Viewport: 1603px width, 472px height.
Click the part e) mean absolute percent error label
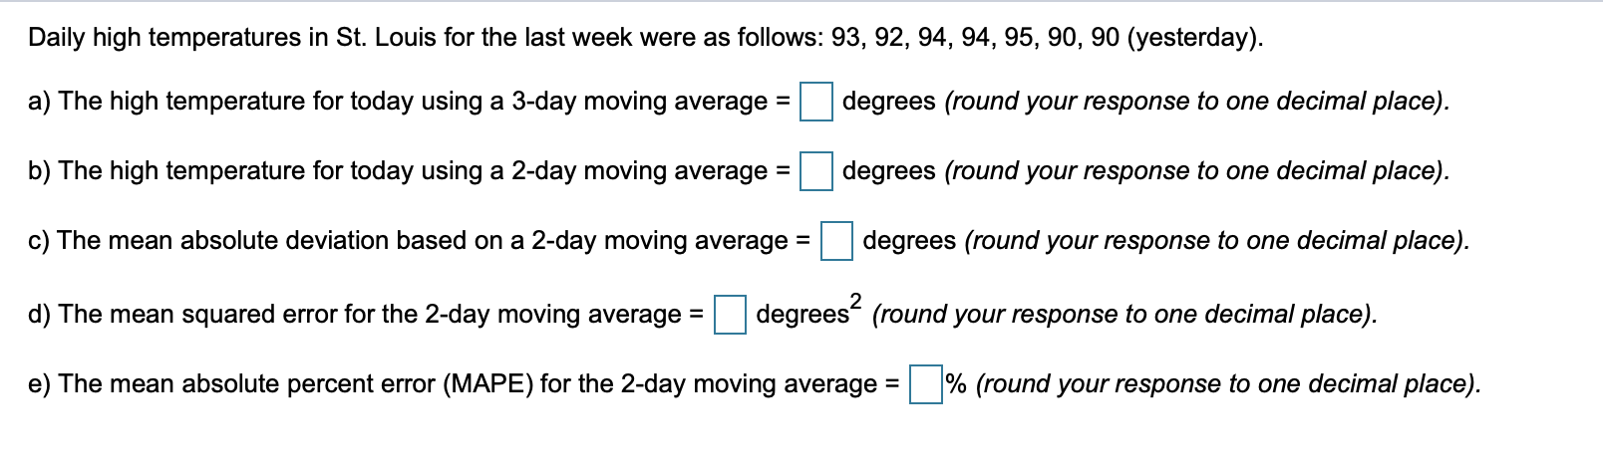(464, 385)
